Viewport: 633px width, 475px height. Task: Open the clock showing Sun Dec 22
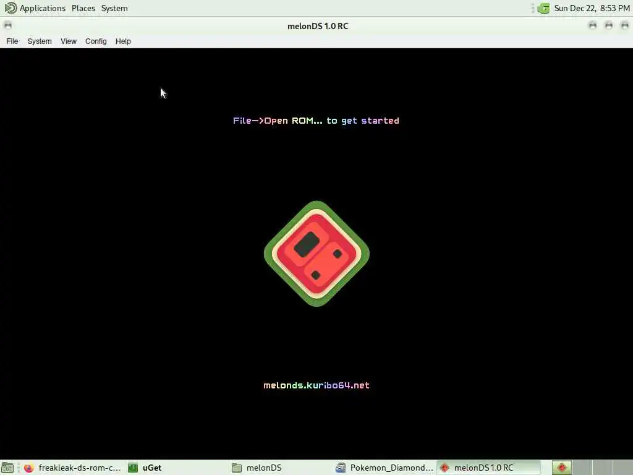point(592,8)
